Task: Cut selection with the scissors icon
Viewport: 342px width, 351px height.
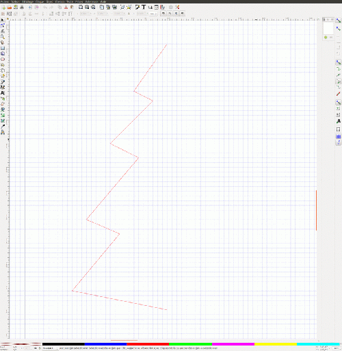Action: [x=66, y=8]
